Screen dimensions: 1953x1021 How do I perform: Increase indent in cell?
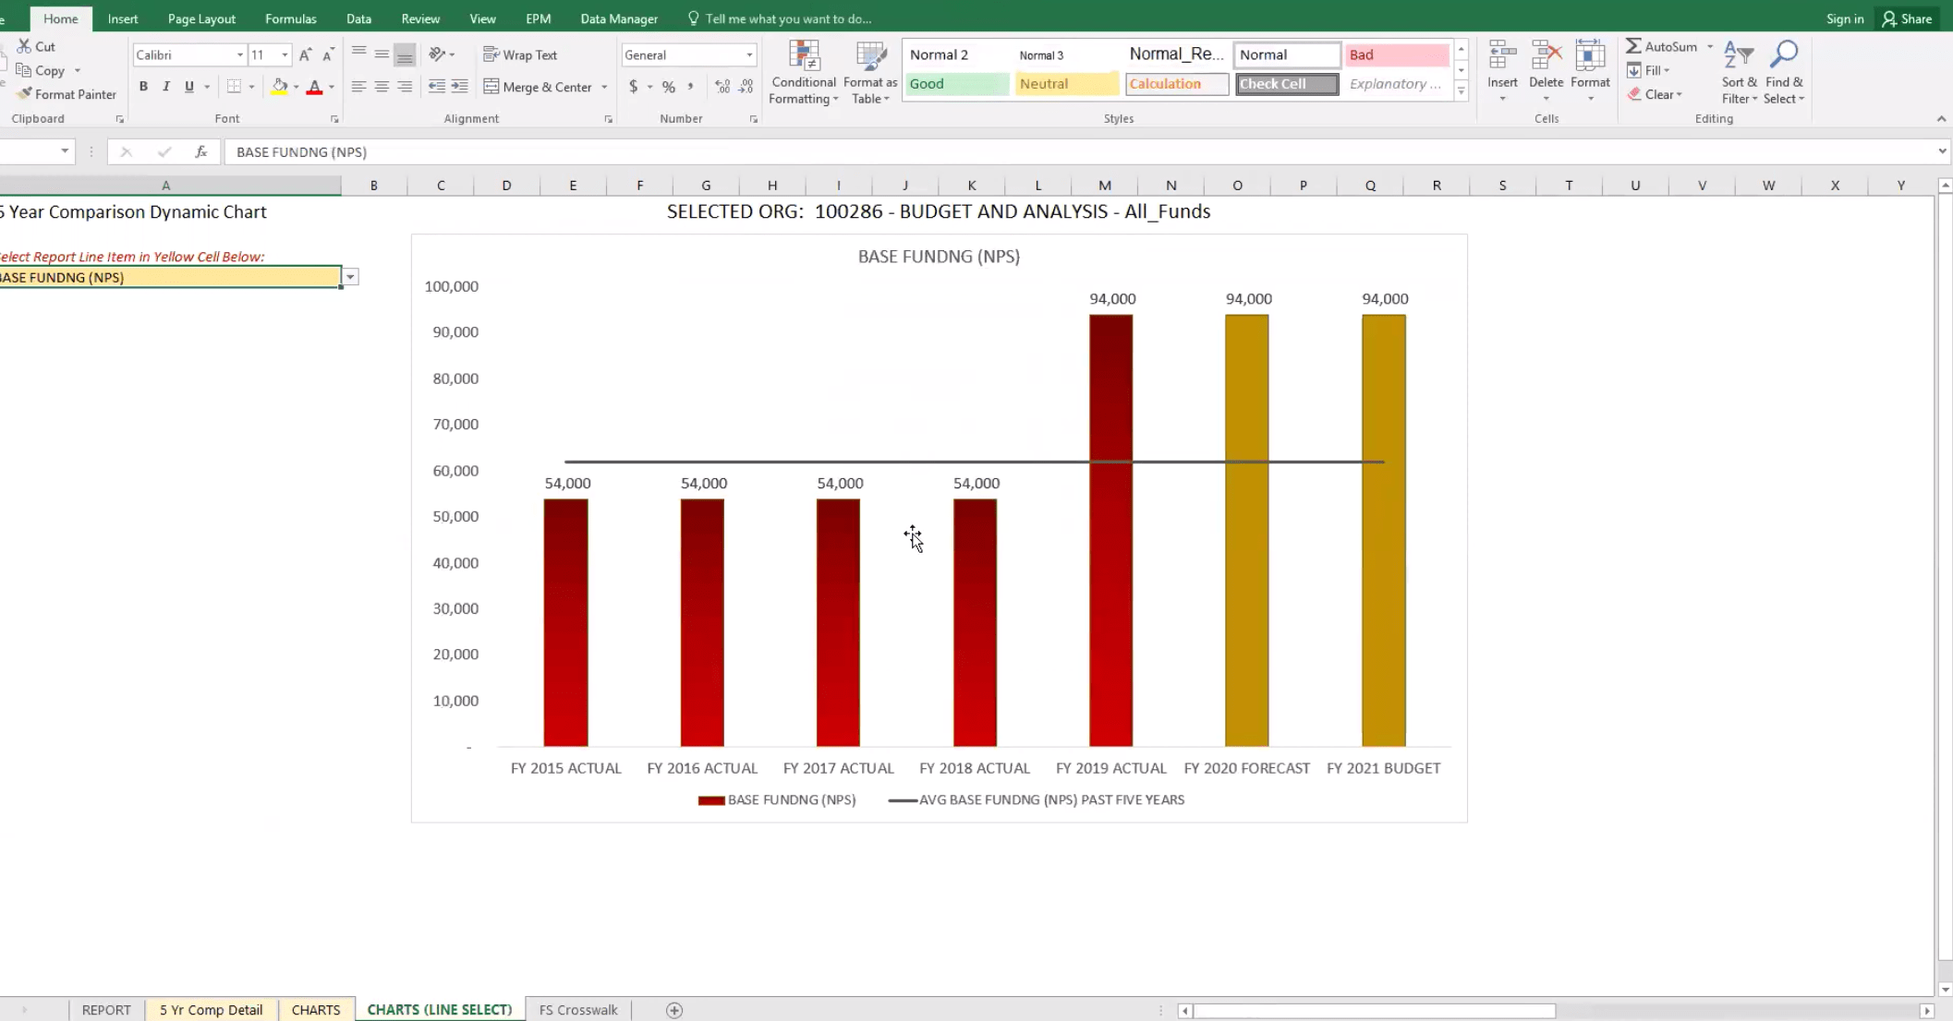tap(459, 87)
